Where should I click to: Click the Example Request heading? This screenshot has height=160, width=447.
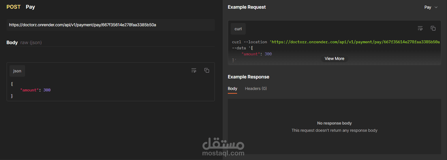247,7
